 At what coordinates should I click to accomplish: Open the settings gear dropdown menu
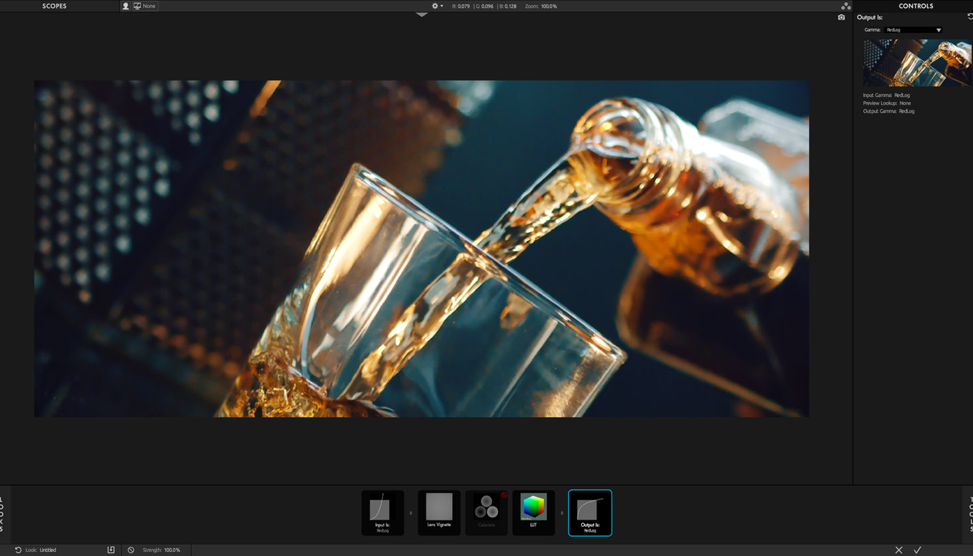point(436,6)
